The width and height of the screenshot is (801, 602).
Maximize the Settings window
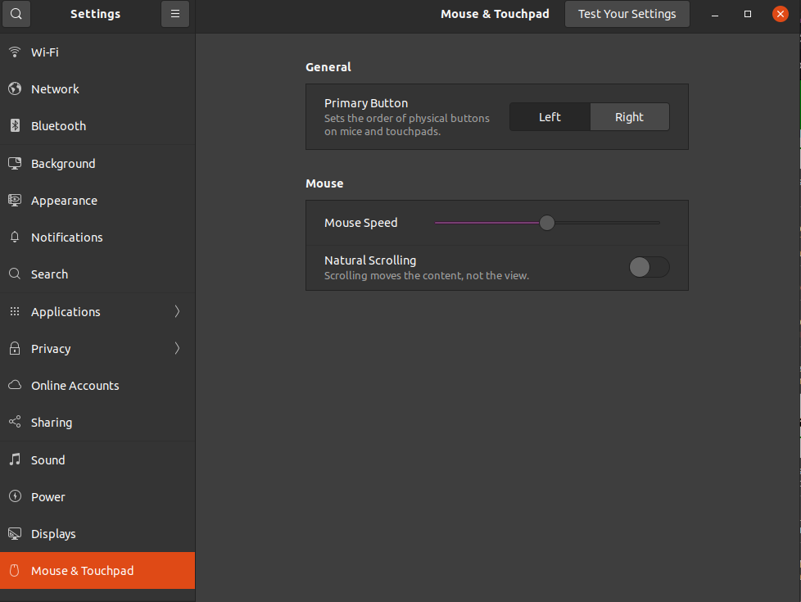point(748,14)
